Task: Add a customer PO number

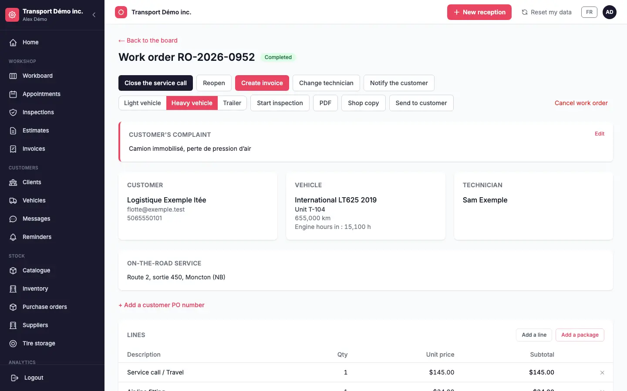Action: (162, 305)
